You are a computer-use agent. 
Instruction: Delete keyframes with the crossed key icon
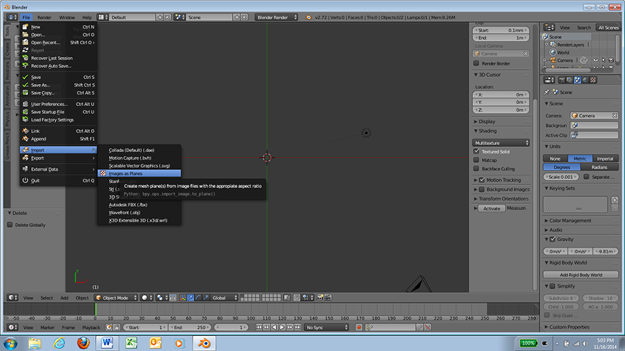[x=427, y=327]
